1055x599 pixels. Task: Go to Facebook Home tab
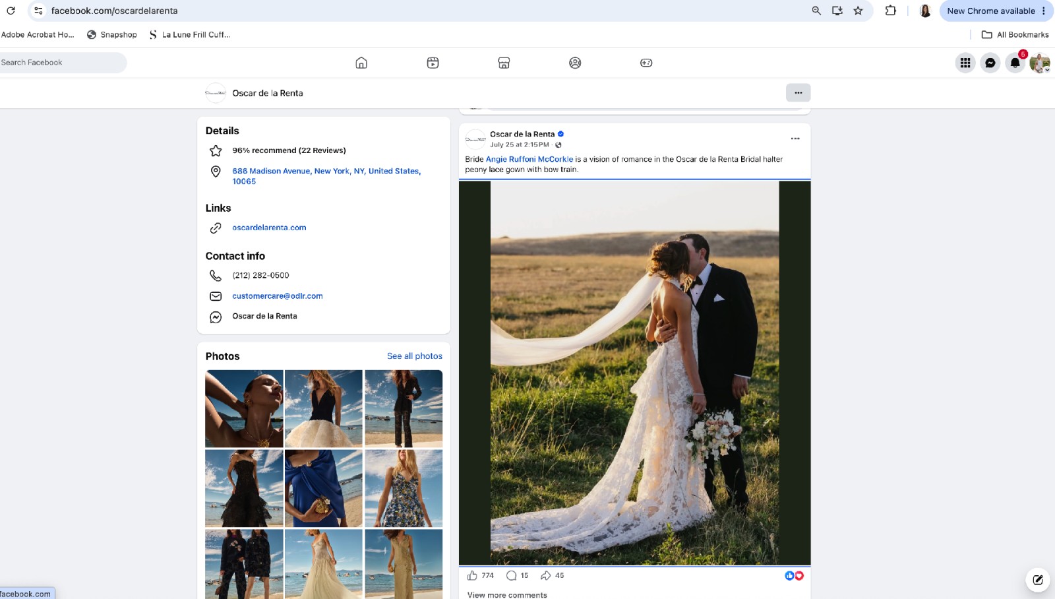pyautogui.click(x=361, y=63)
